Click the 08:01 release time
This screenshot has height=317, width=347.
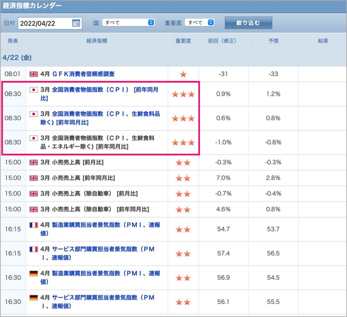13,74
